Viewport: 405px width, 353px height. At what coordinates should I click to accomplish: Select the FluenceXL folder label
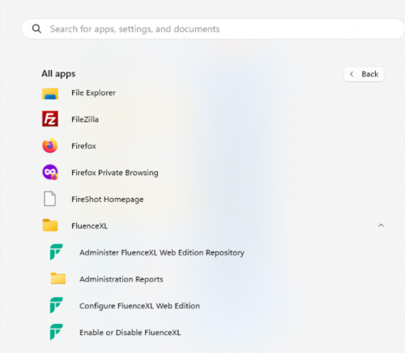point(89,226)
